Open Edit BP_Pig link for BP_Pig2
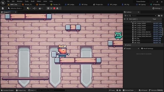 157,40
